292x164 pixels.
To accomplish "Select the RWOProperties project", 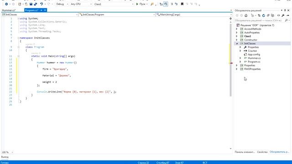I will point(252,69).
